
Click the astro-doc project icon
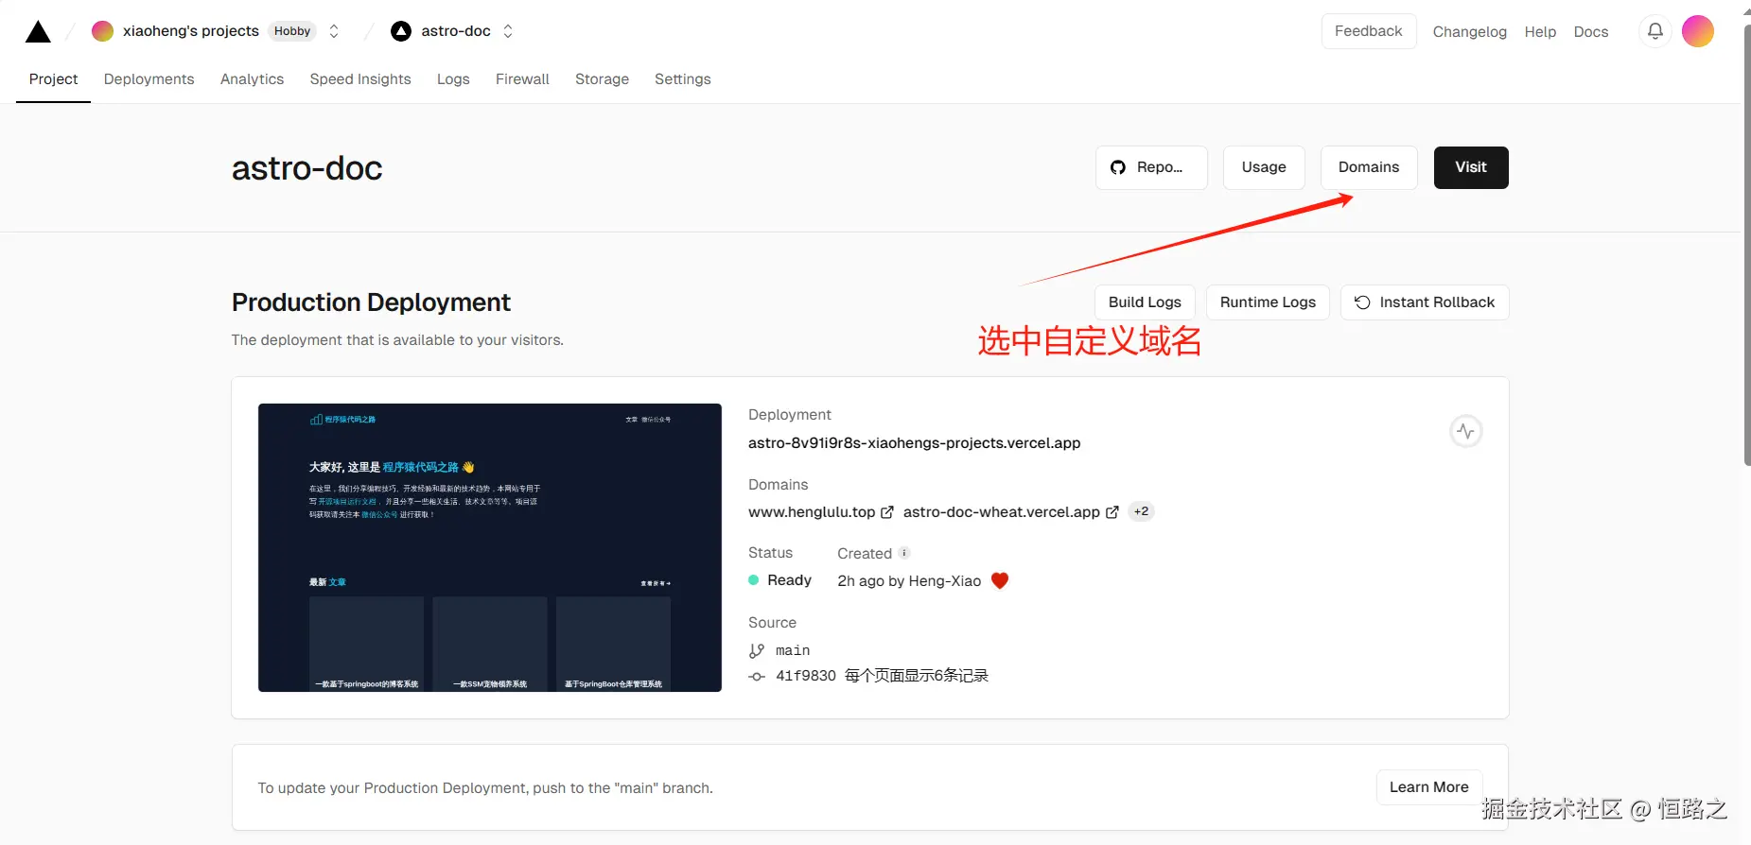(401, 31)
